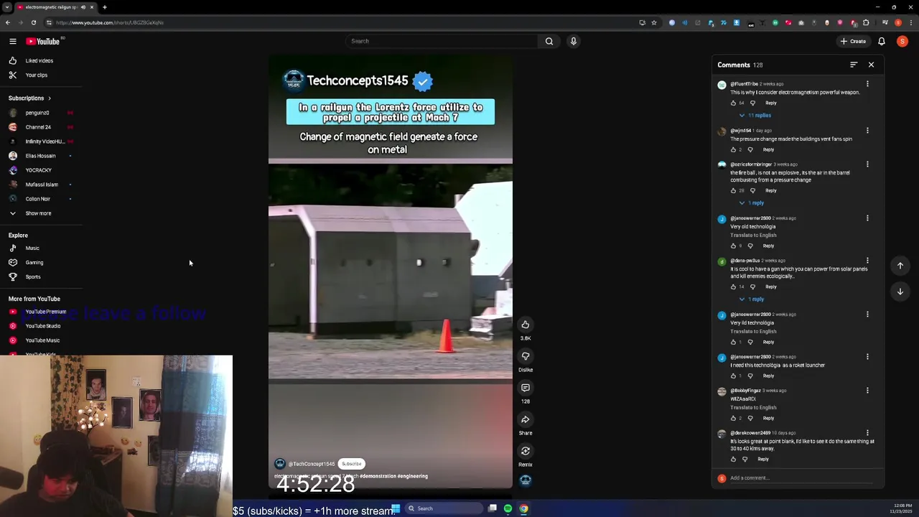Image resolution: width=919 pixels, height=517 pixels.
Task: Go to the next Short arrow
Action: [900, 292]
